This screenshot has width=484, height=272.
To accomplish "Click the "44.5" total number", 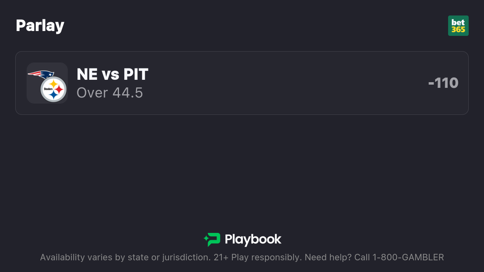I will point(127,93).
